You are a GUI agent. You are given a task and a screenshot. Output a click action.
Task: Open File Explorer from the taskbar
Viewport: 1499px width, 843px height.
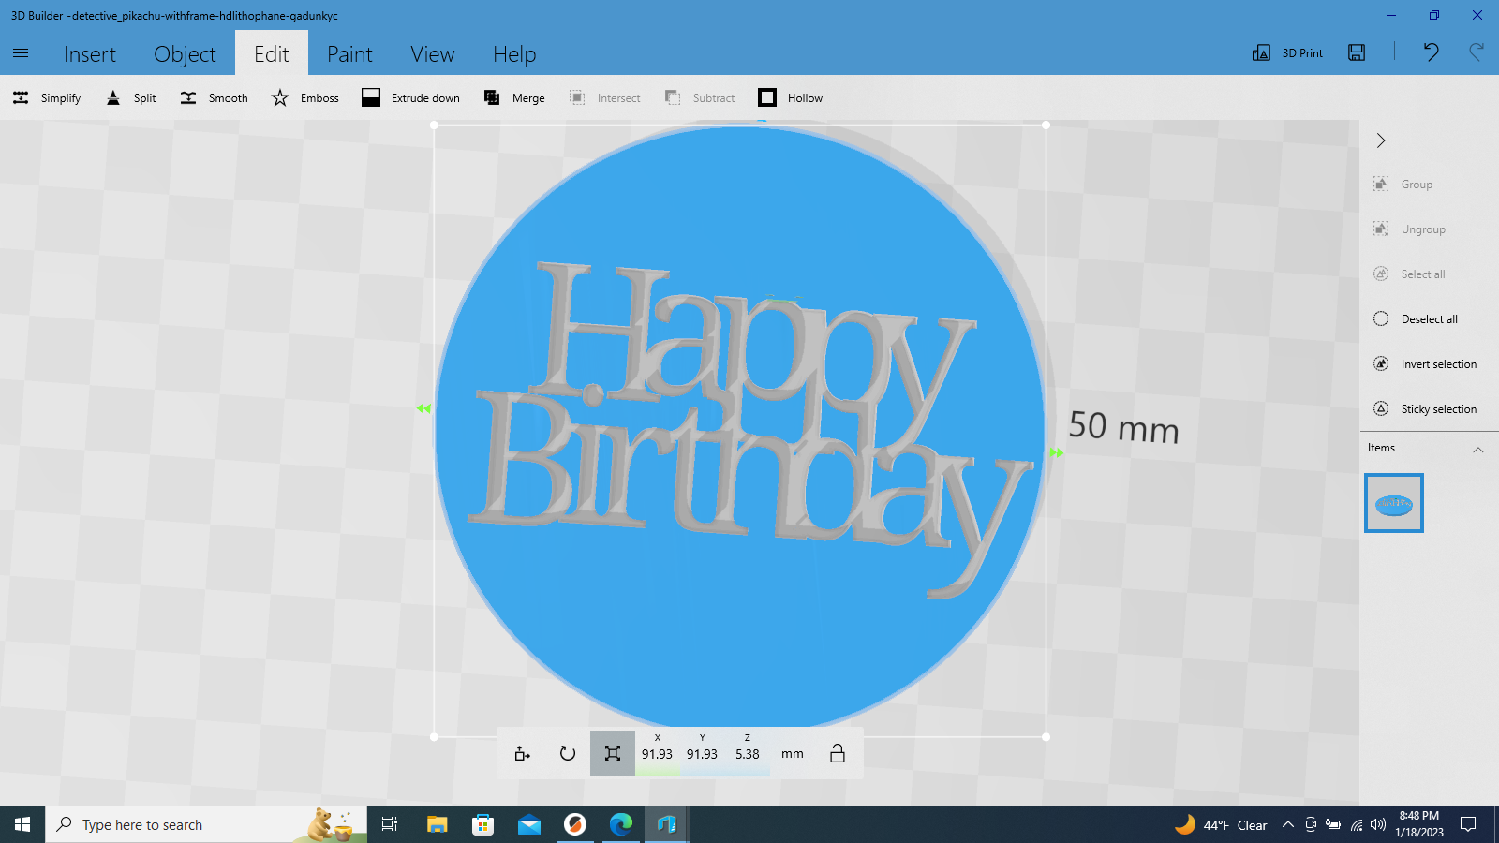pos(437,824)
